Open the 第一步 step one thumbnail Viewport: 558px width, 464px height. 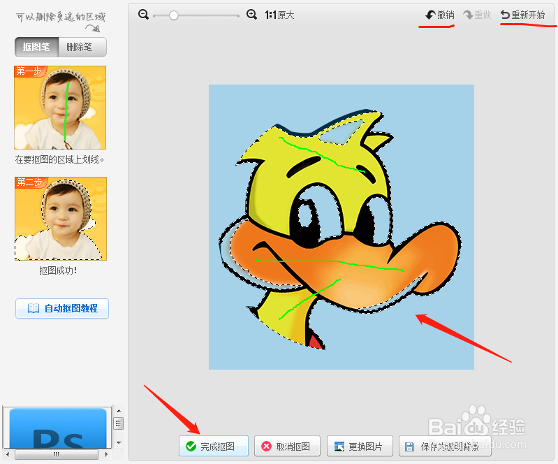[x=60, y=108]
